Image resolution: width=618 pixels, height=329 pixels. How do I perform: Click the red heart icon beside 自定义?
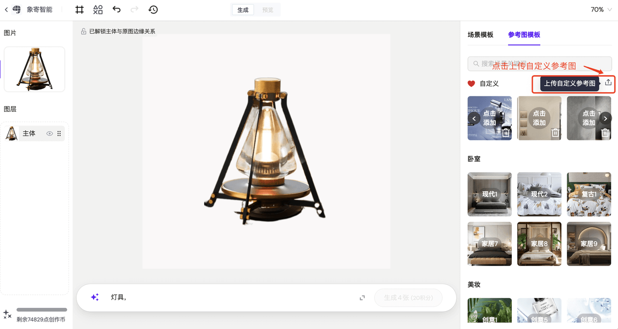click(x=471, y=83)
